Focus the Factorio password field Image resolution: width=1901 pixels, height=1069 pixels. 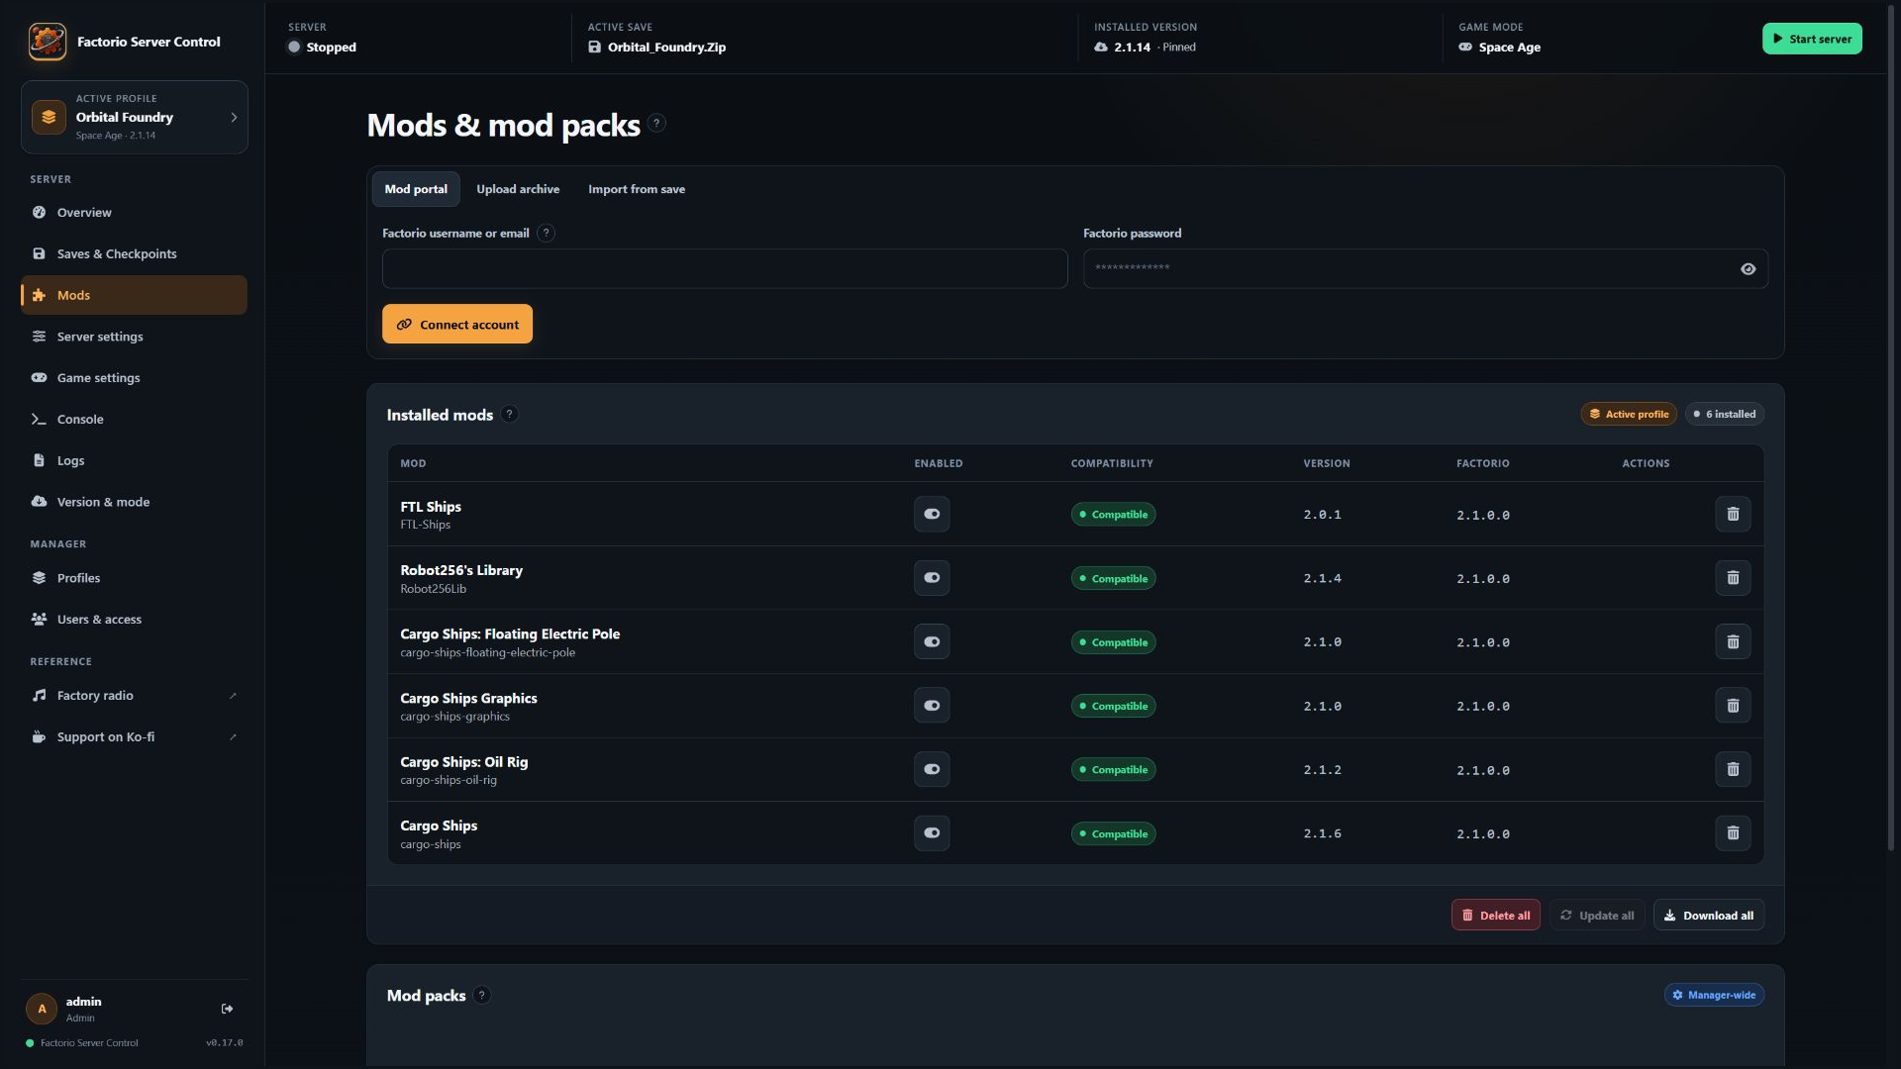pos(1426,269)
